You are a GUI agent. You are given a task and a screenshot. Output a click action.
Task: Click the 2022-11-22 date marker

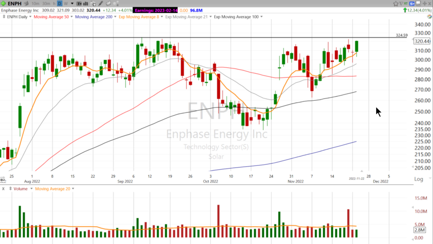[x=356, y=179]
